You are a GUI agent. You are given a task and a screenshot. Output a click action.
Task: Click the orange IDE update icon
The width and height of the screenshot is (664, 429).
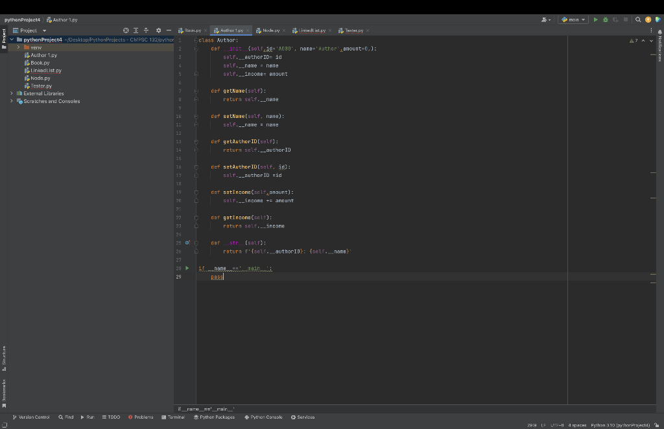(648, 19)
